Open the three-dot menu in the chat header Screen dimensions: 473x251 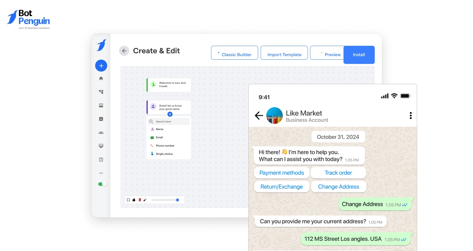click(411, 115)
